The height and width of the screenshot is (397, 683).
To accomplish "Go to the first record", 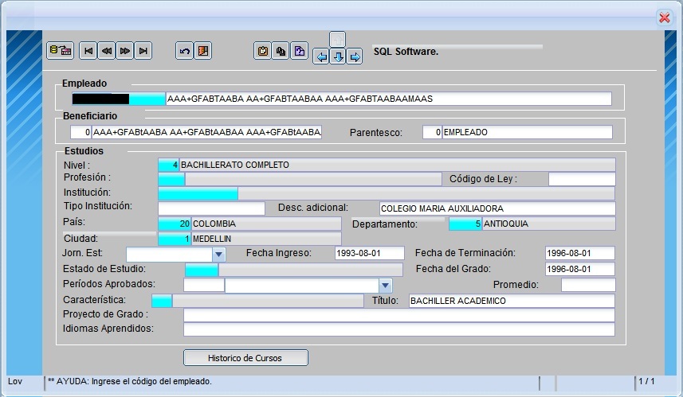I will [x=88, y=51].
